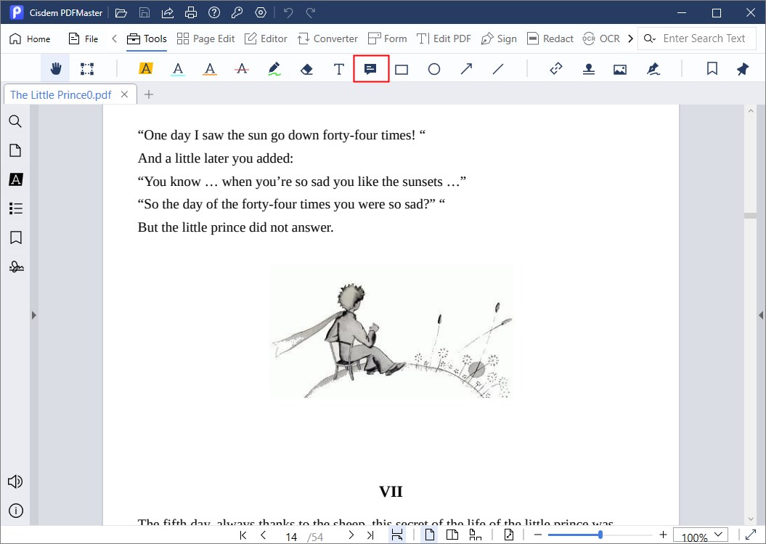Select the Rectangle shape tool

[x=402, y=70]
